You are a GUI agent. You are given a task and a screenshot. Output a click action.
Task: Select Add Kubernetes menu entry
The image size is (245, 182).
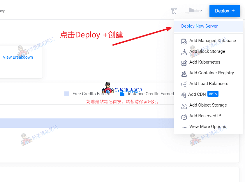(x=205, y=62)
